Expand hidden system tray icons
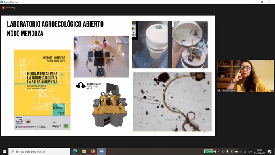 (x=219, y=151)
